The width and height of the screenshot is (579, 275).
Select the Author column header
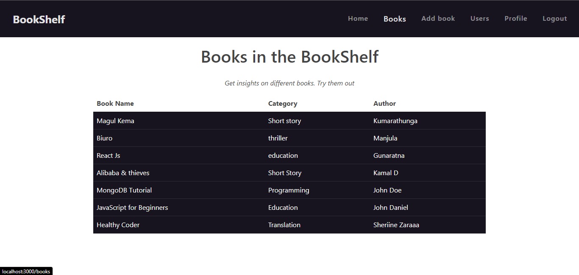384,103
